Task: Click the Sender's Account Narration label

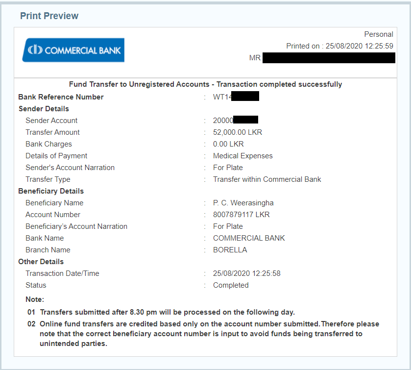Action: point(70,168)
